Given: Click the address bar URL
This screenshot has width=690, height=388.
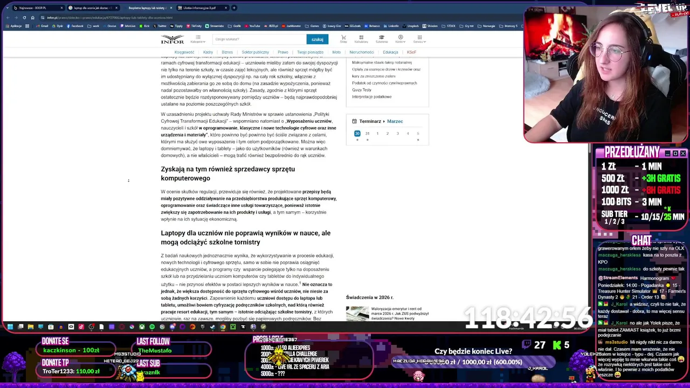Looking at the screenshot, I should point(109,17).
